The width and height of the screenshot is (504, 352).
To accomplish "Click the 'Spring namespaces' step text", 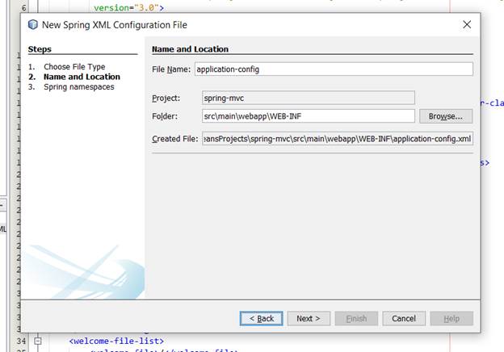I will click(79, 87).
